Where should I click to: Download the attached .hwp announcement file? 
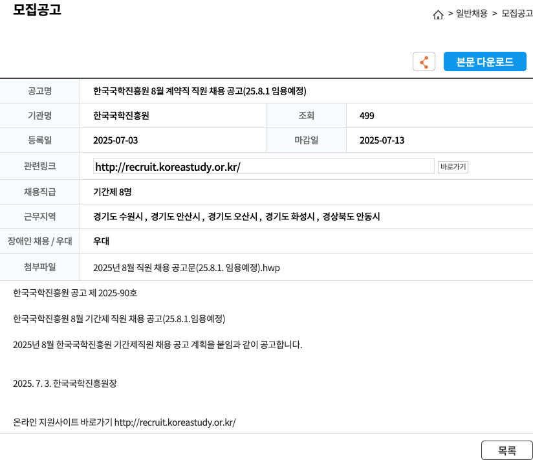[186, 268]
